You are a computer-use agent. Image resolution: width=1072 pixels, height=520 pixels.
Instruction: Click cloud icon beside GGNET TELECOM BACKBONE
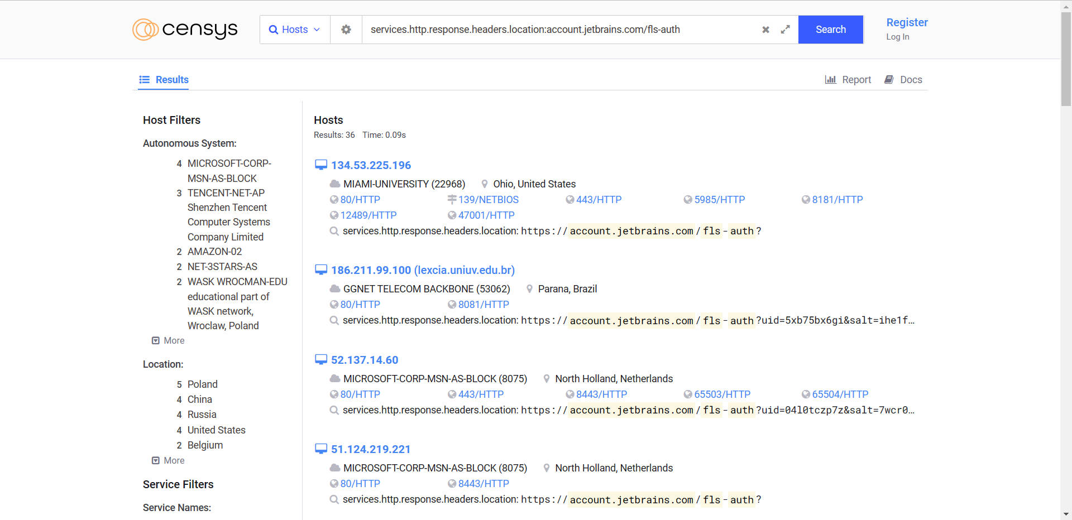click(x=335, y=288)
